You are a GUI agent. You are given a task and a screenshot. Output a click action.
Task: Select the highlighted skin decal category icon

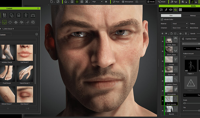coord(4,22)
